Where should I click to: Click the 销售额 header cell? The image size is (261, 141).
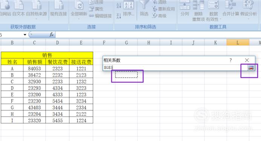[x=34, y=62]
